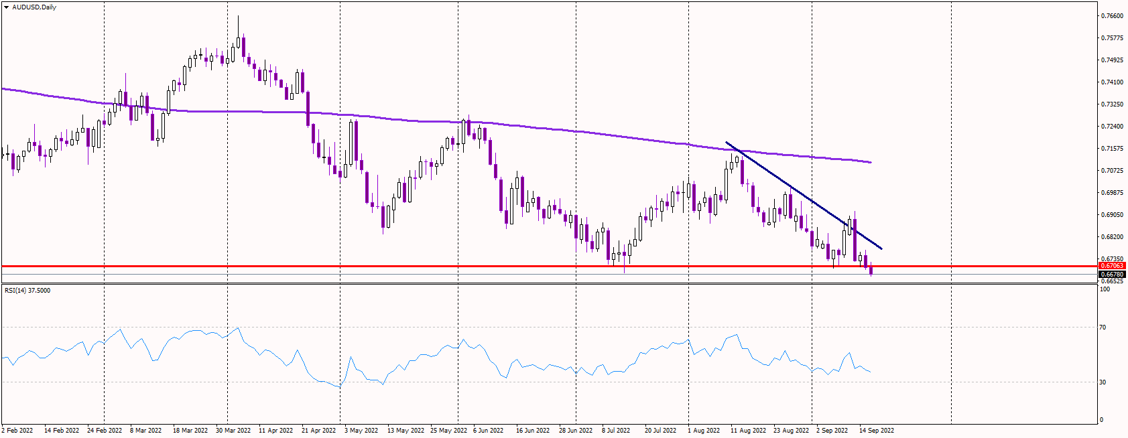Screen dimensions: 1128x438
Task: Click the RSI(14) 37.5000 indicator label
Action: coord(27,291)
